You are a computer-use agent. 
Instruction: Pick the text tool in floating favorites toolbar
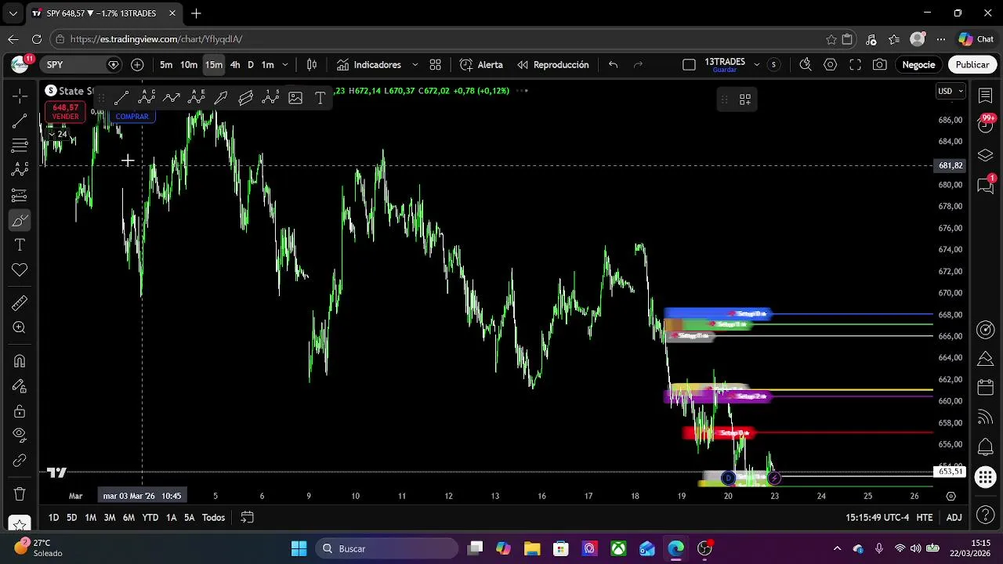[x=320, y=98]
